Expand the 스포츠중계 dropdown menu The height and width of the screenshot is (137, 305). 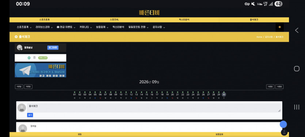click(x=24, y=27)
